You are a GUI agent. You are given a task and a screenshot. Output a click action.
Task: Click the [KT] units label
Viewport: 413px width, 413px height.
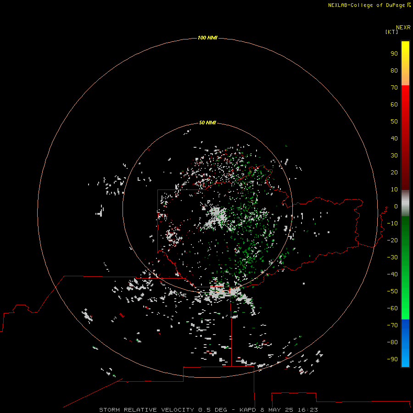click(x=391, y=32)
